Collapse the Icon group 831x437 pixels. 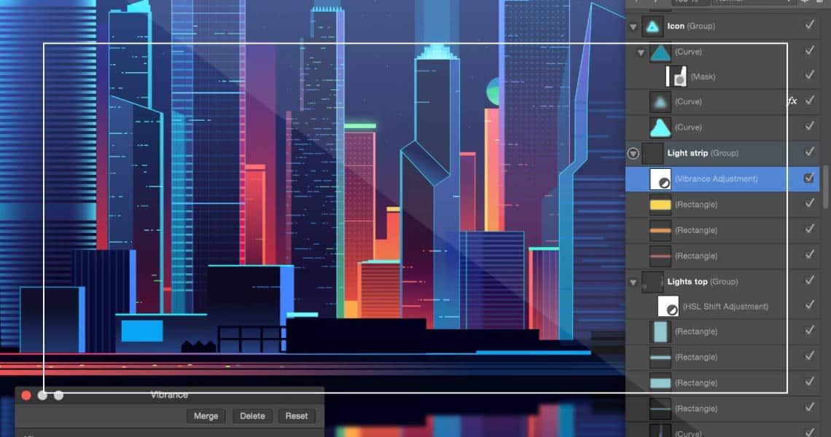633,26
